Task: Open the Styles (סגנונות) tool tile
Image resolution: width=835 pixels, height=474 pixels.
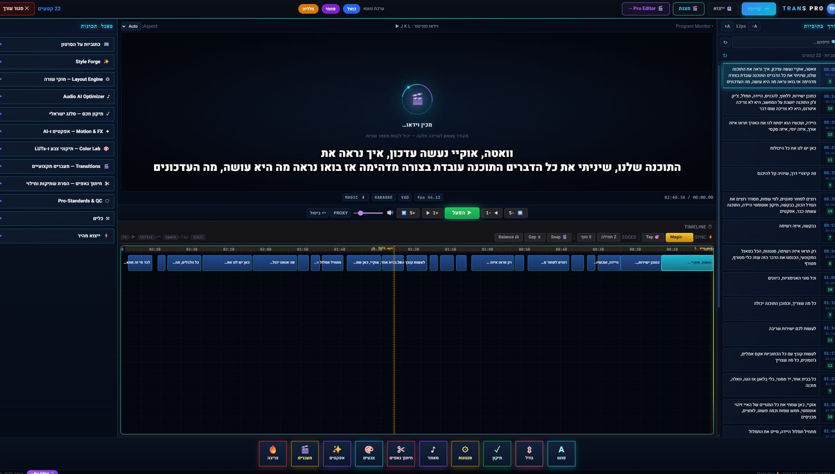Action: (x=465, y=453)
